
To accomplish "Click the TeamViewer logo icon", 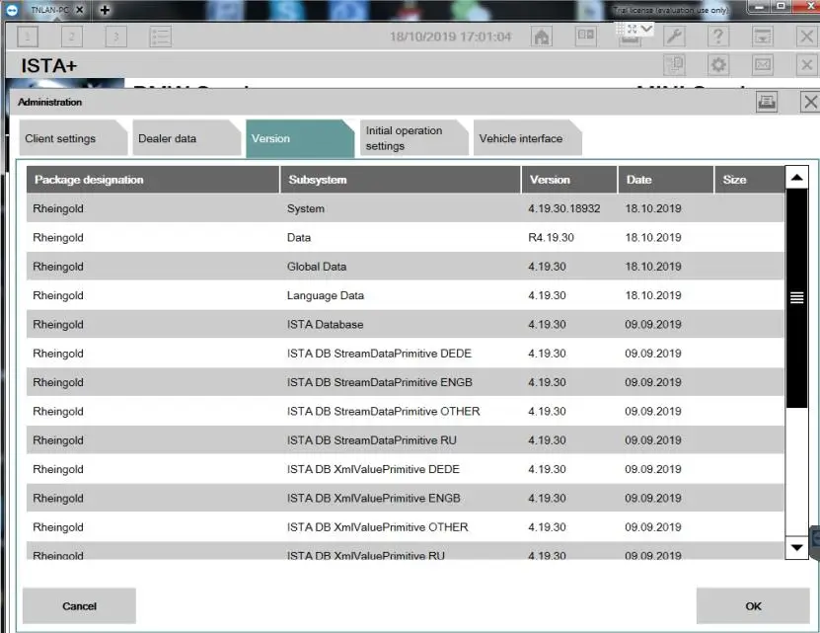I will pyautogui.click(x=12, y=10).
